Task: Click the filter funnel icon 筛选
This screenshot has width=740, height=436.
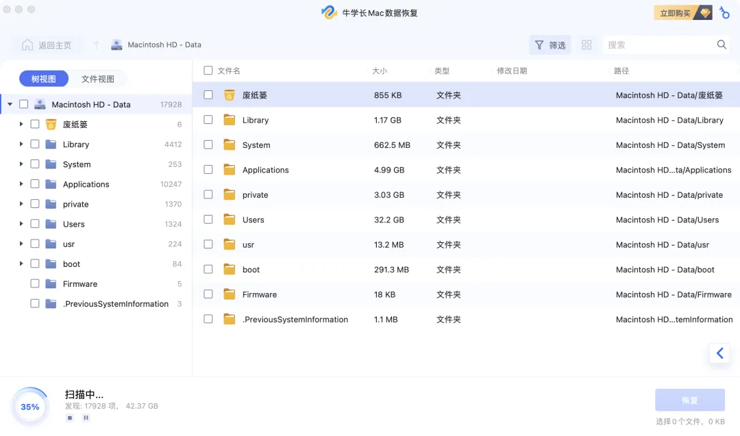Action: tap(539, 45)
